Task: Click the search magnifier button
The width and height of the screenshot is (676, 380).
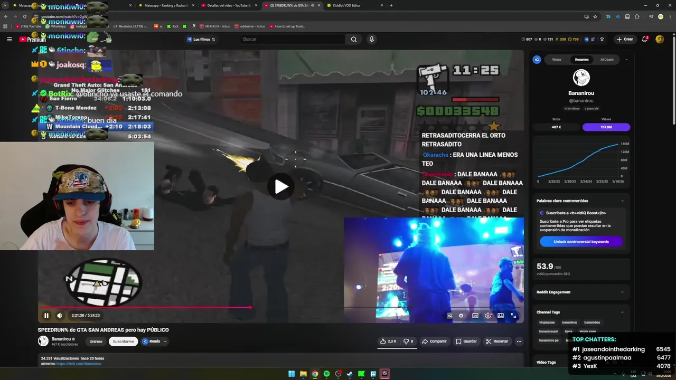Action: [x=354, y=39]
